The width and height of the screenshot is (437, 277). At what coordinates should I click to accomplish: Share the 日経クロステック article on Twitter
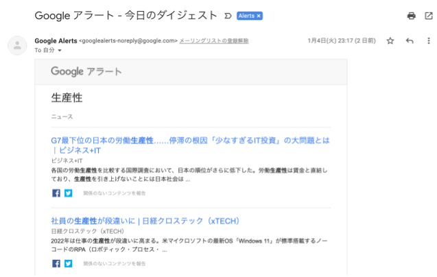[69, 263]
